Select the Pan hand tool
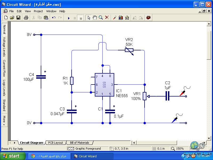This screenshot has height=160, width=213. [x=95, y=18]
